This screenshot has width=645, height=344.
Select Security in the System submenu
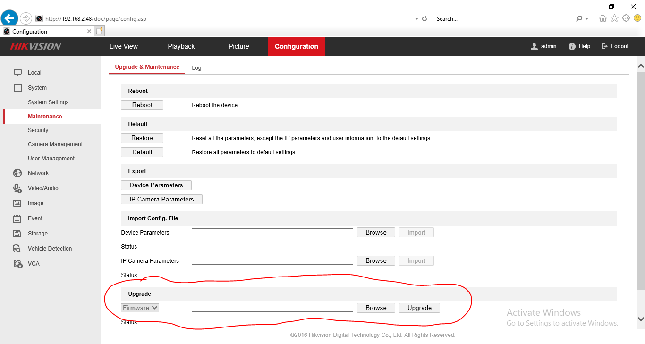(x=38, y=130)
